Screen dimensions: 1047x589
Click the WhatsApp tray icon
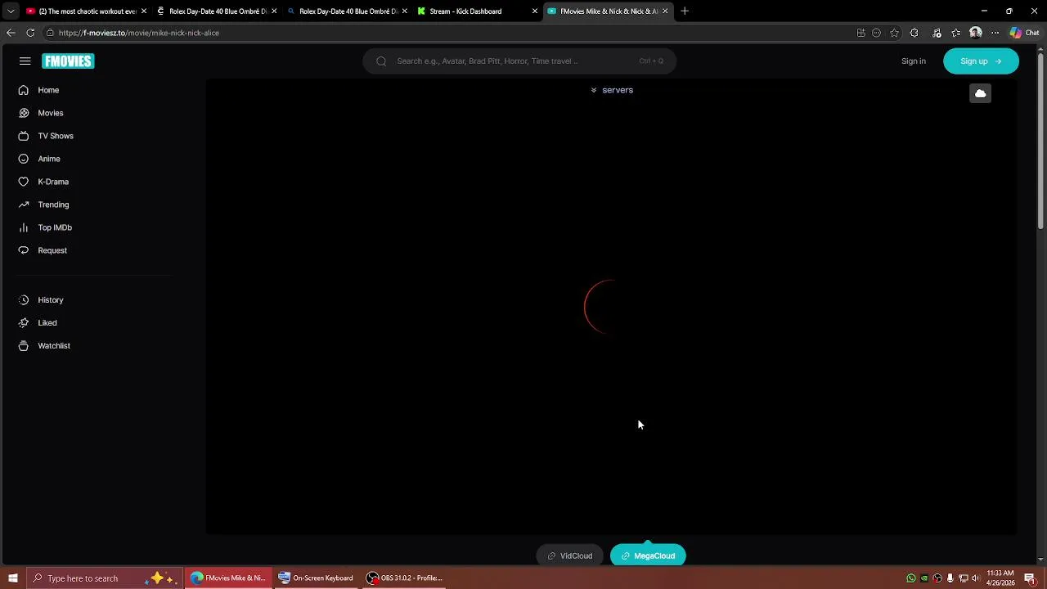tap(911, 578)
